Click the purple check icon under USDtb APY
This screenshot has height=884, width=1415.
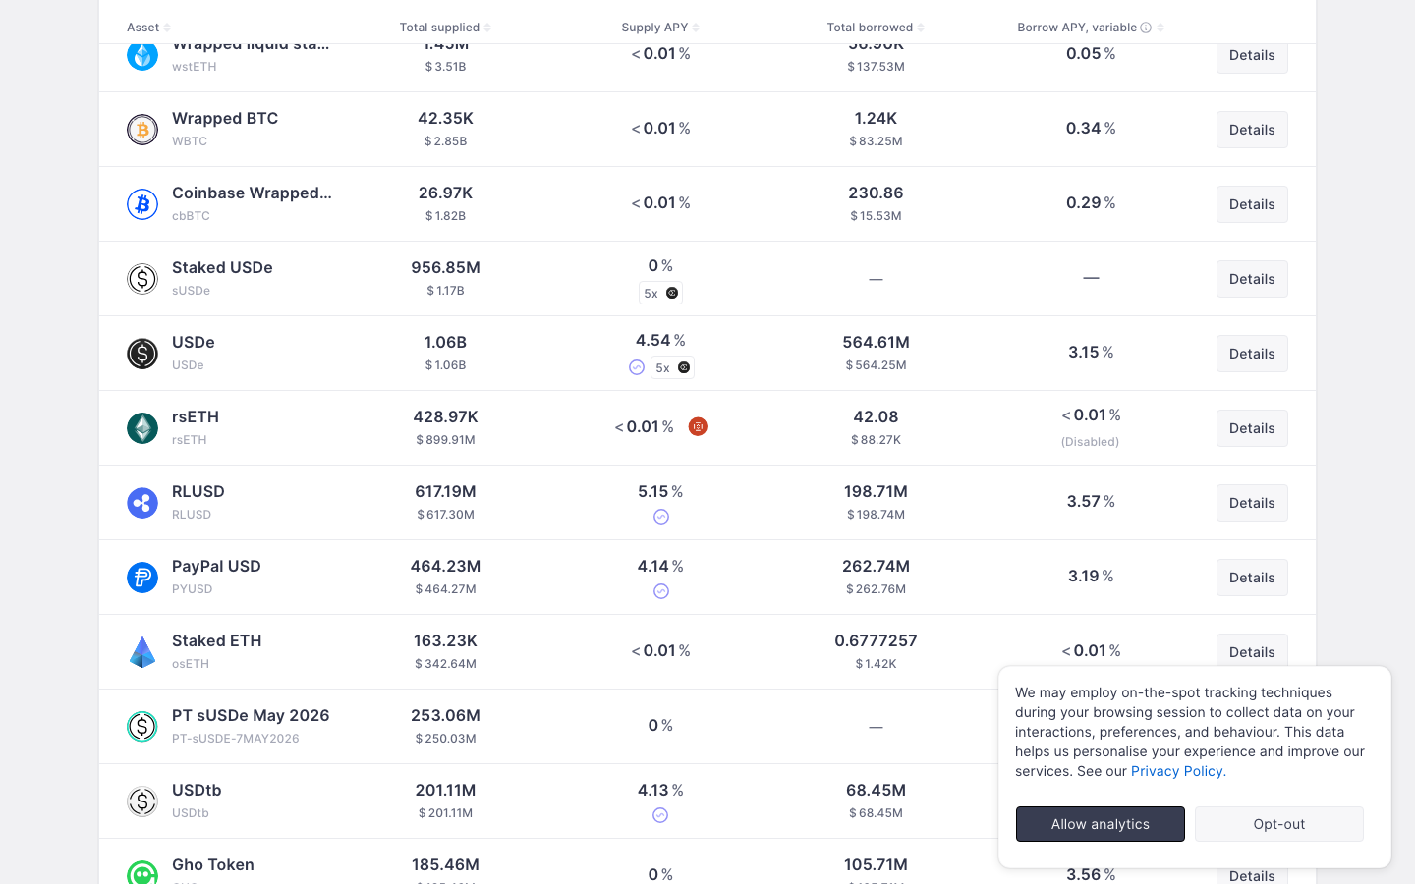point(660,815)
